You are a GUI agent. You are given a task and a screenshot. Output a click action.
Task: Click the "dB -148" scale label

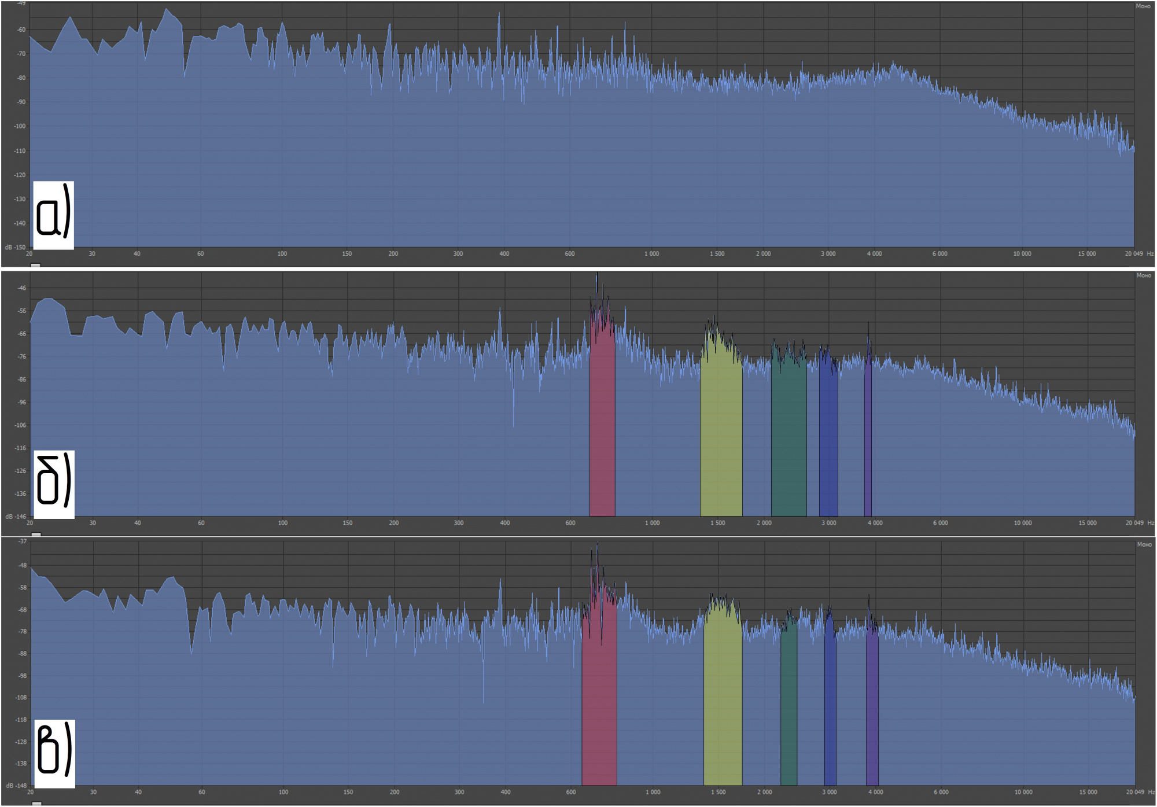pyautogui.click(x=16, y=785)
